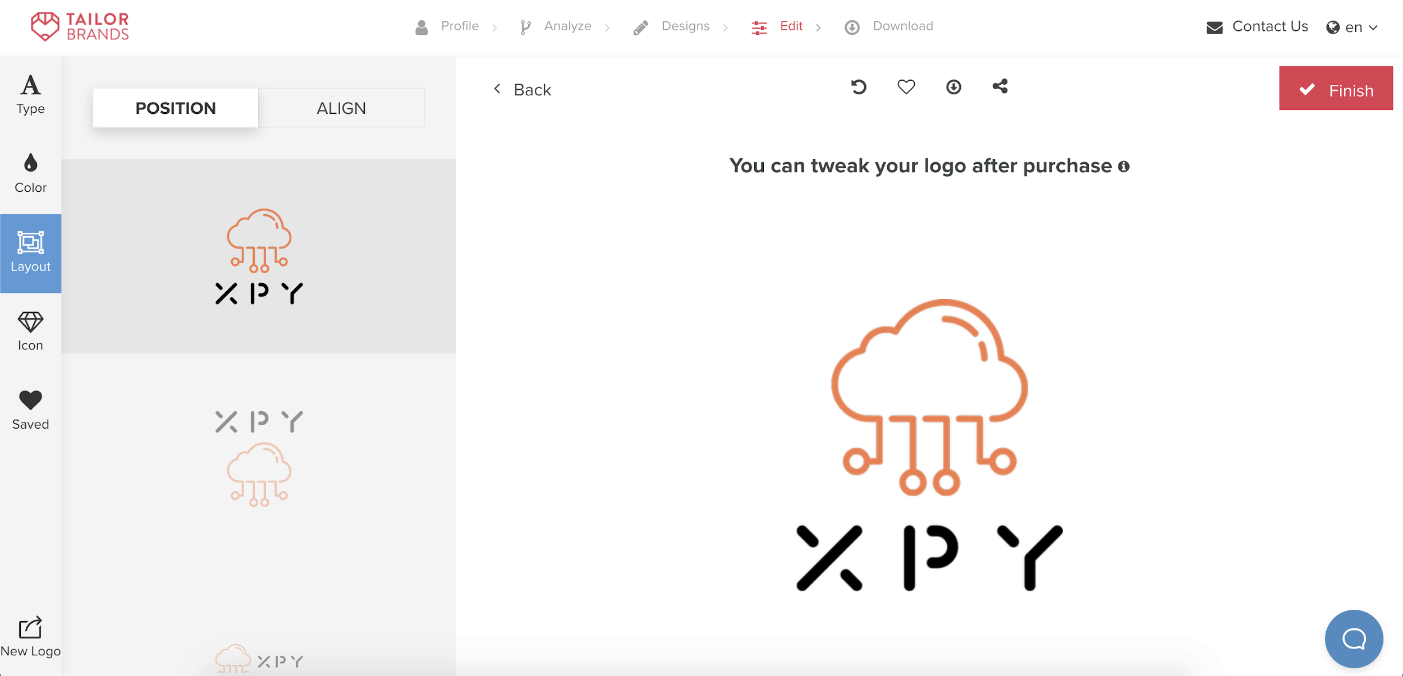Switch to the POSITION tab
Screen dimensions: 1403x676
pyautogui.click(x=175, y=107)
